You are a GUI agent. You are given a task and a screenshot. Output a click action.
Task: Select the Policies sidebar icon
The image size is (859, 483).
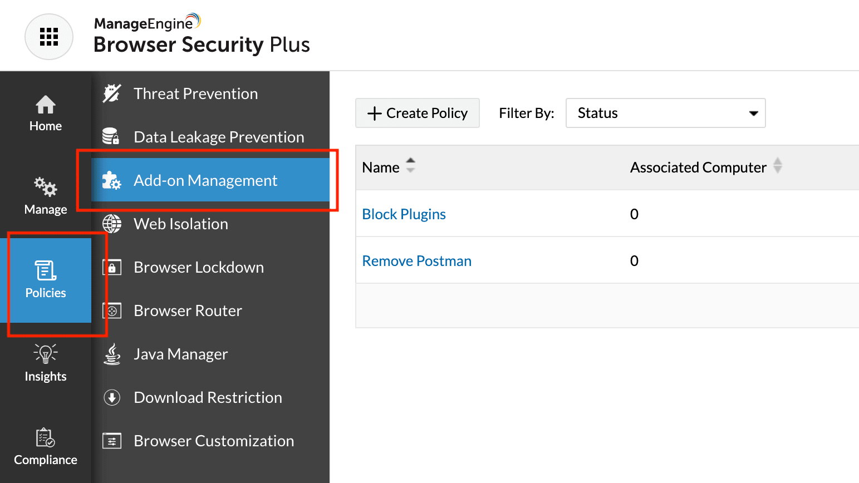46,279
